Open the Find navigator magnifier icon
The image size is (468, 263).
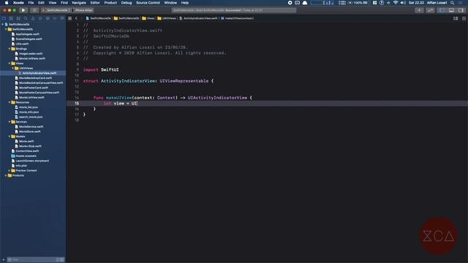(26, 18)
